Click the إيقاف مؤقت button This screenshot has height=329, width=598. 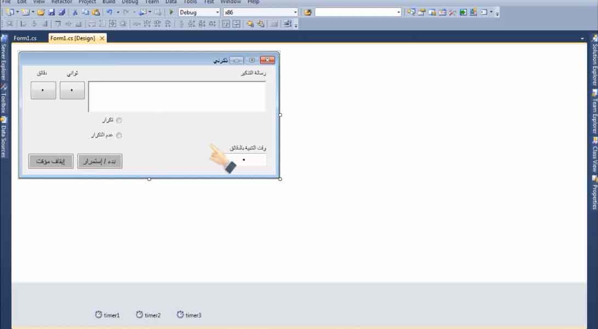50,161
